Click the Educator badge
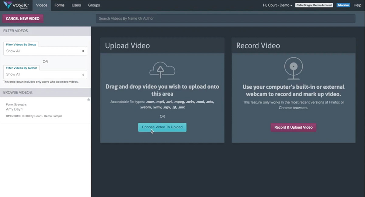365x197 pixels. point(343,5)
